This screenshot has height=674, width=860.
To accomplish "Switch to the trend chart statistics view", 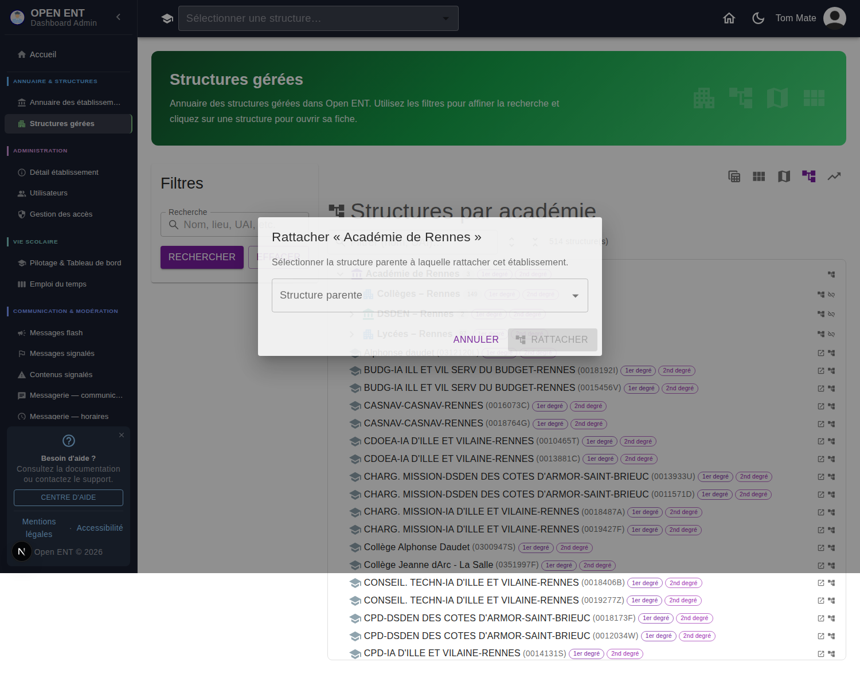I will [x=834, y=177].
